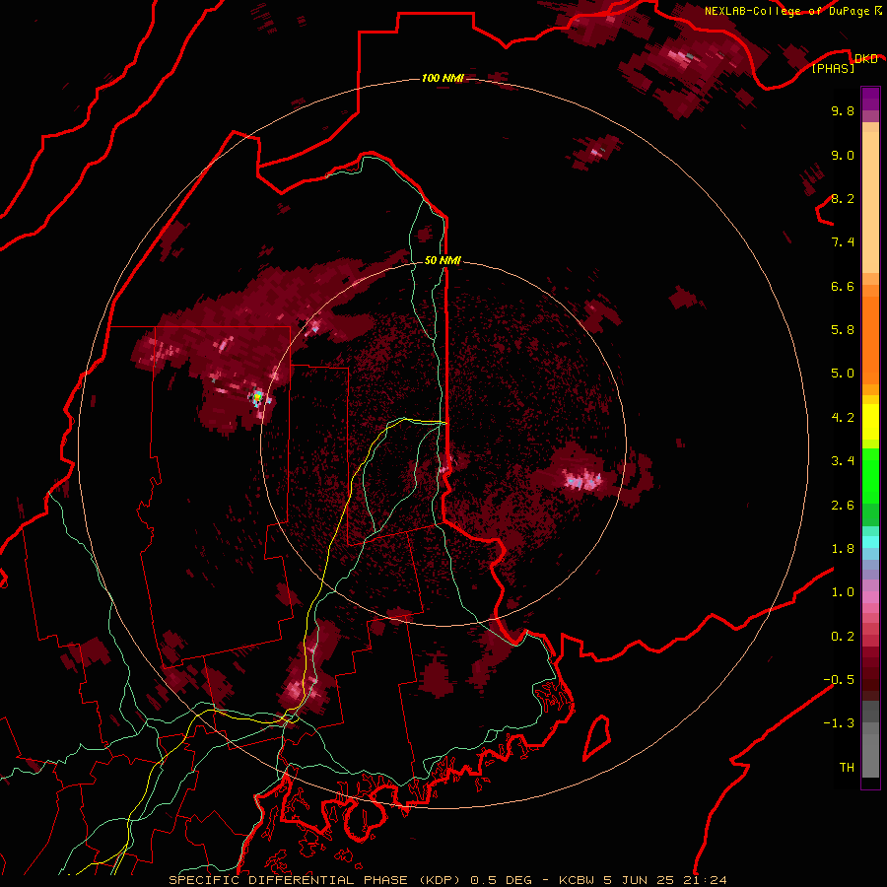Click the 8.2 scale value
Screen dimensions: 887x887
(x=843, y=198)
